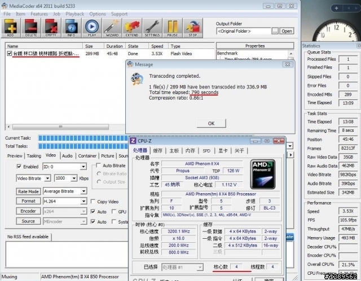Click the DELETE toolbar icon

pos(31,28)
